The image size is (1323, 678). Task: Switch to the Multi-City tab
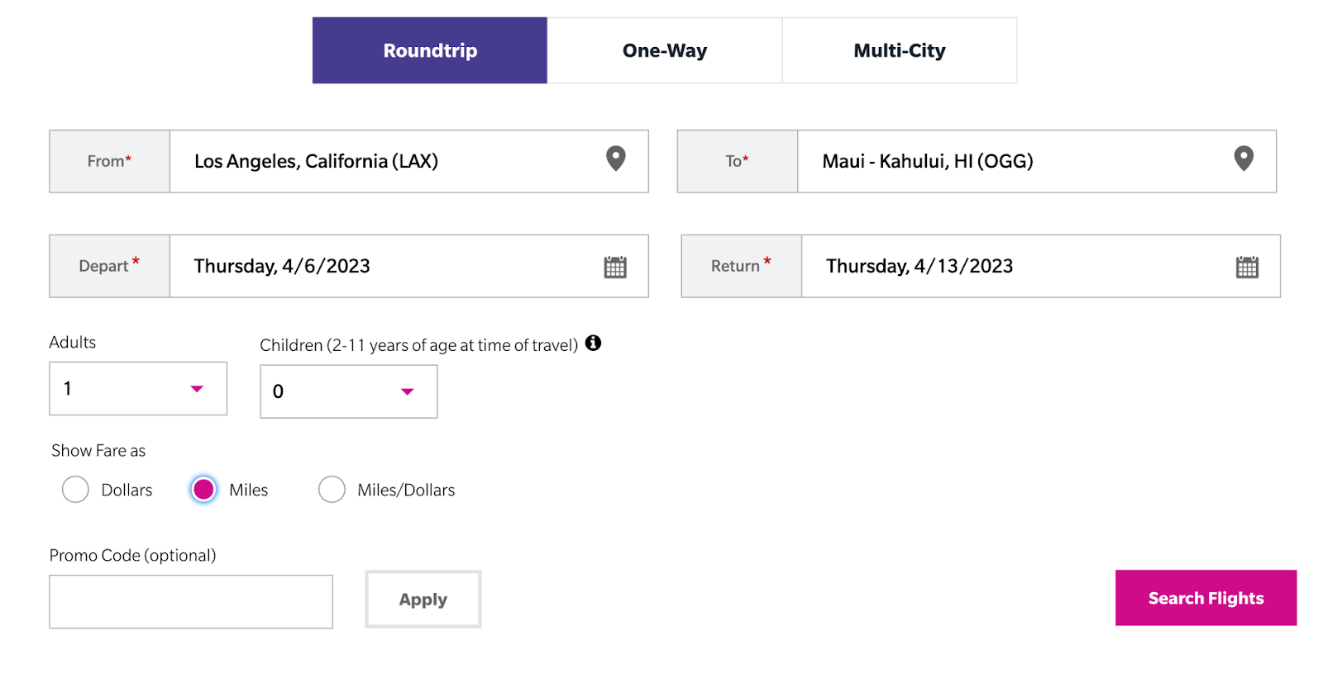(x=900, y=50)
